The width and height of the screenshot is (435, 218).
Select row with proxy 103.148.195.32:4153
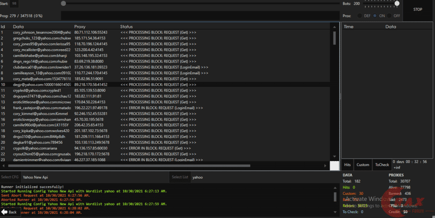tap(165, 55)
